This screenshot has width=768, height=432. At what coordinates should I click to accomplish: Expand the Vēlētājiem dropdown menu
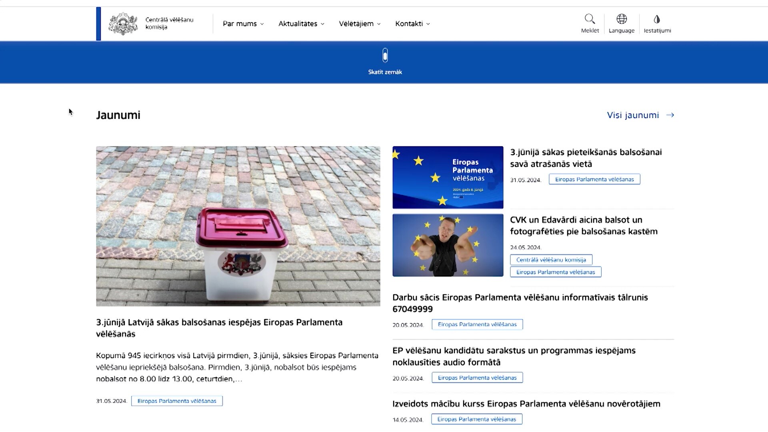tap(360, 24)
